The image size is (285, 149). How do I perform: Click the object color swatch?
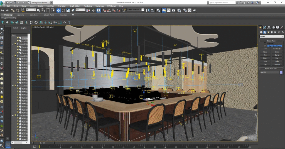point(281,72)
